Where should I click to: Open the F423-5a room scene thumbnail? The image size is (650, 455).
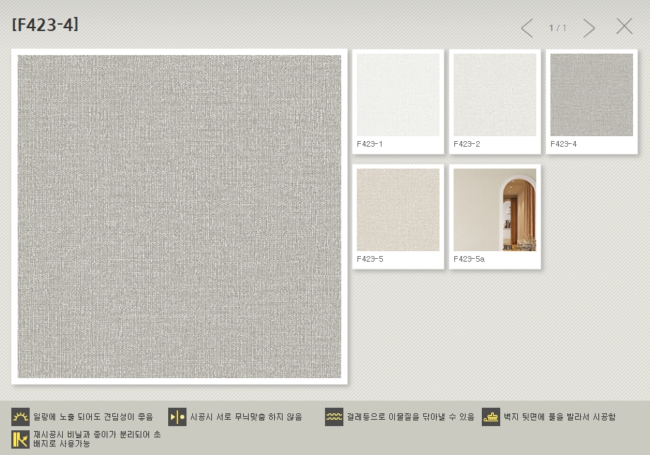tap(495, 210)
